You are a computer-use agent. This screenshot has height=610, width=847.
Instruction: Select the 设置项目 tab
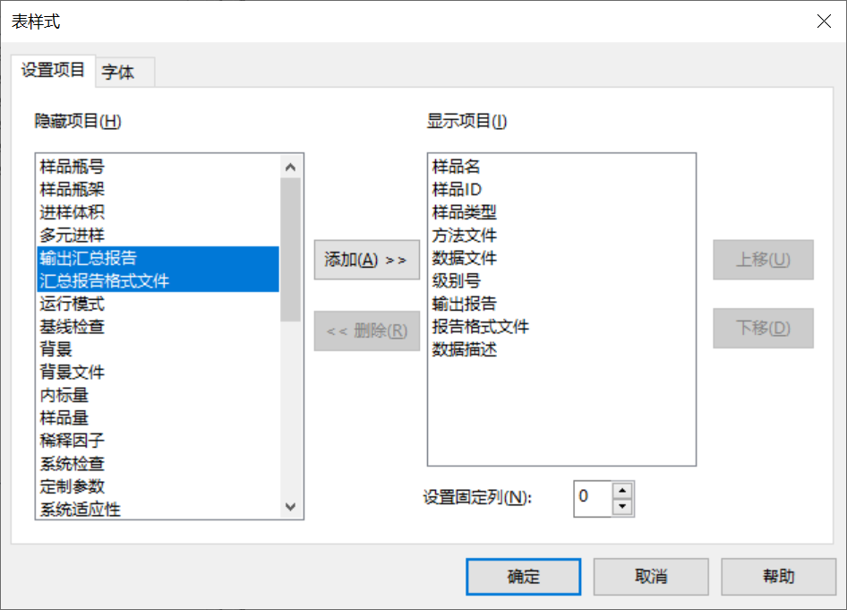[x=53, y=70]
